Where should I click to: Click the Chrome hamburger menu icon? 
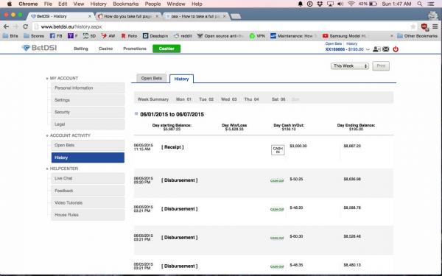435,26
